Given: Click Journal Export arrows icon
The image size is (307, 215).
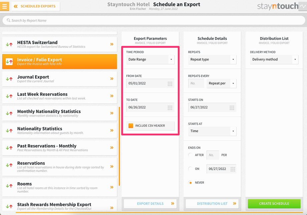Looking at the screenshot, I should [x=9, y=79].
